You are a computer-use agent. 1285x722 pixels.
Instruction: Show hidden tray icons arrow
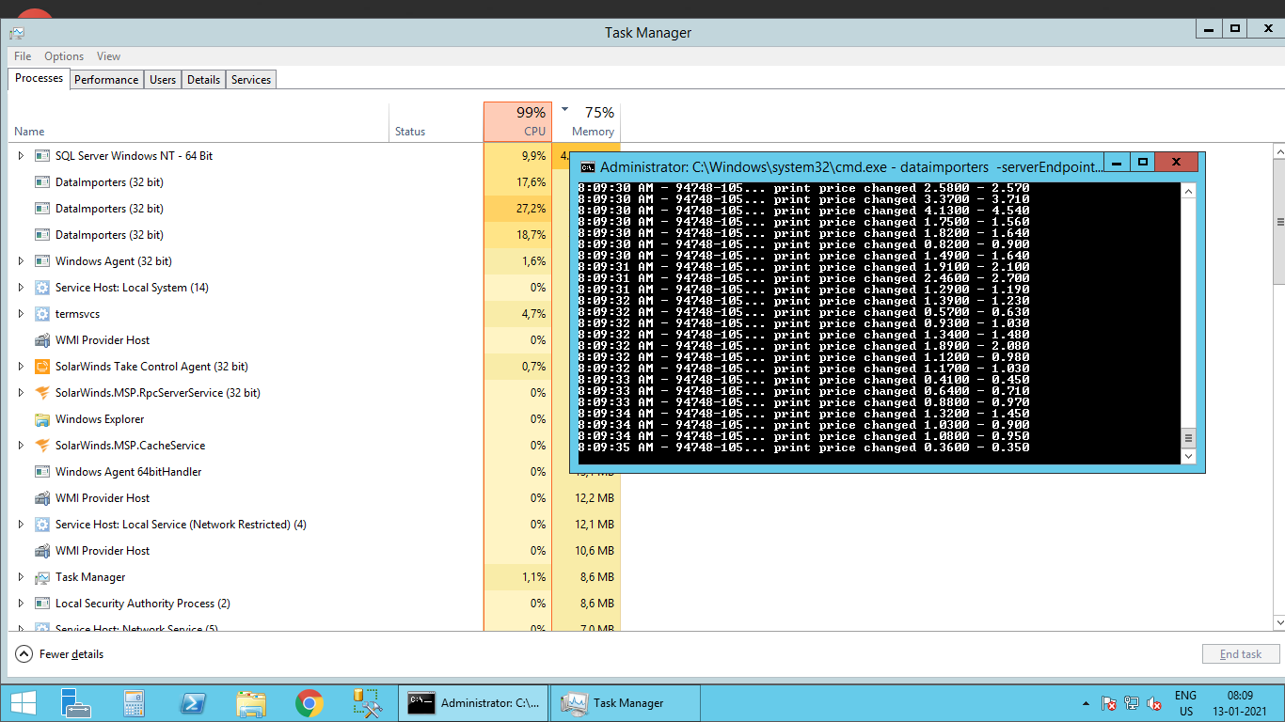coord(1087,703)
